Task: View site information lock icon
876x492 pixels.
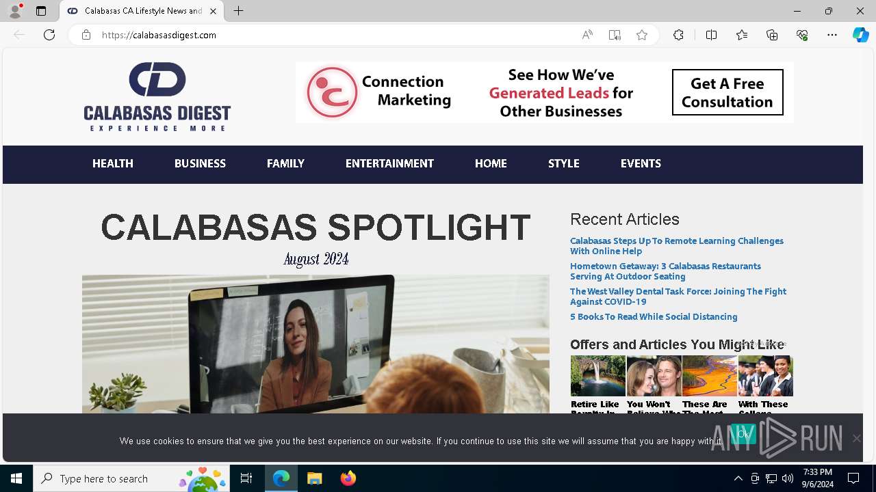Action: 86,35
